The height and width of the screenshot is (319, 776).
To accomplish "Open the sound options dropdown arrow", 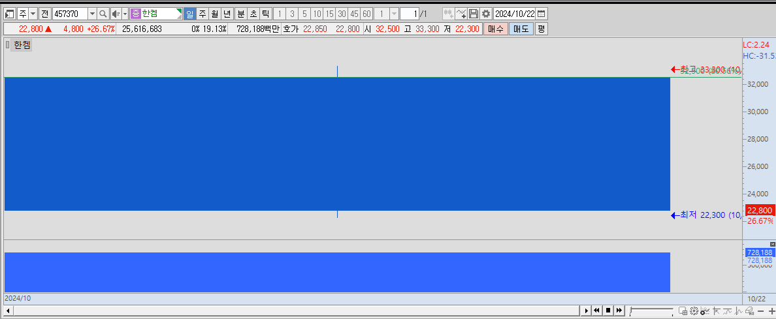I will pyautogui.click(x=125, y=14).
